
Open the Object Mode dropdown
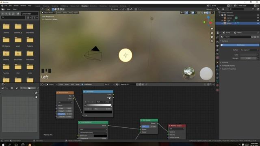tap(48, 13)
